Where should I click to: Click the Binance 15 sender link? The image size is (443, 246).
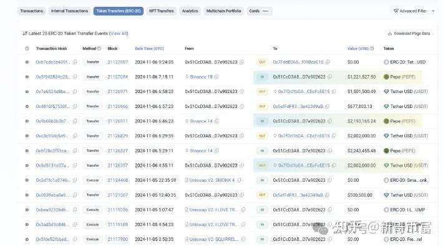(x=201, y=77)
